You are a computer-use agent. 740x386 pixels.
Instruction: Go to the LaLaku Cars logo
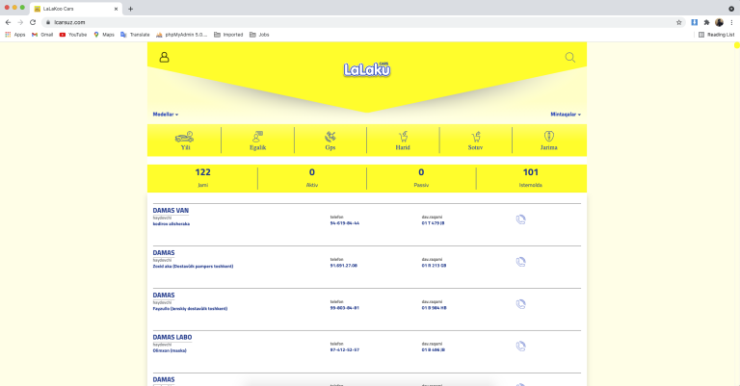click(x=367, y=69)
